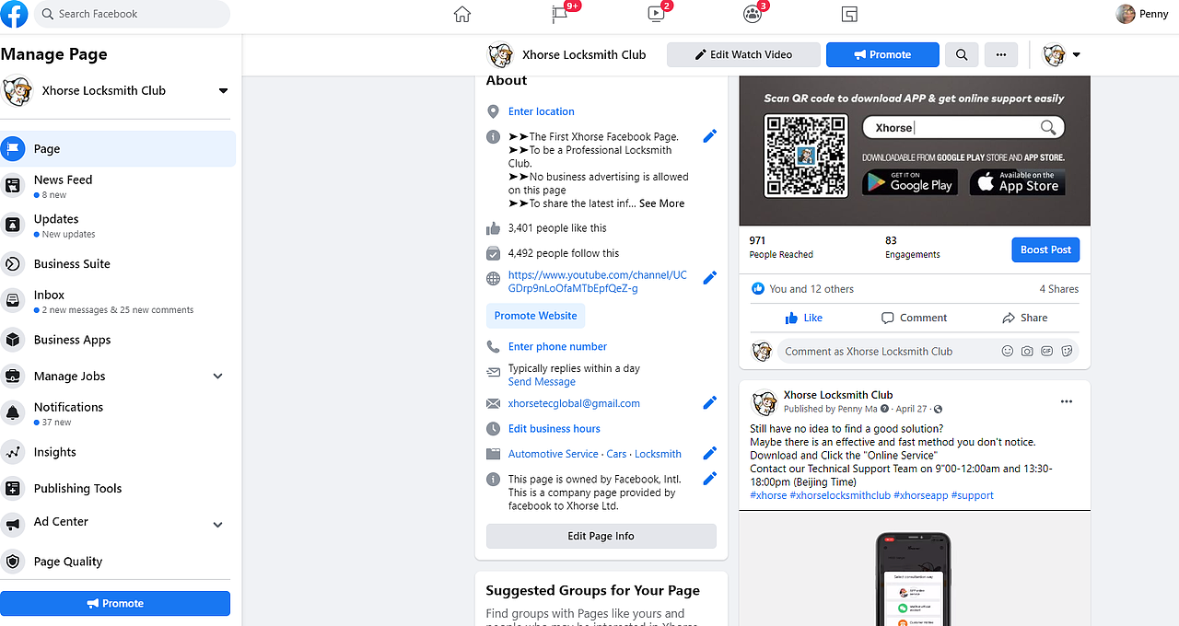This screenshot has height=626, width=1179.
Task: Click the Boost Post button
Action: pyautogui.click(x=1045, y=249)
